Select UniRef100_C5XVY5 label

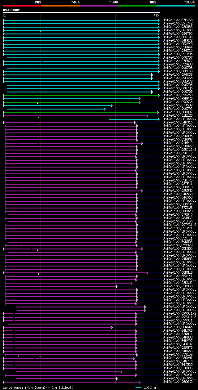pos(178,44)
